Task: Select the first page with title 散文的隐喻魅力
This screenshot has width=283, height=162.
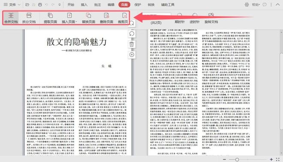Action: tap(78, 92)
